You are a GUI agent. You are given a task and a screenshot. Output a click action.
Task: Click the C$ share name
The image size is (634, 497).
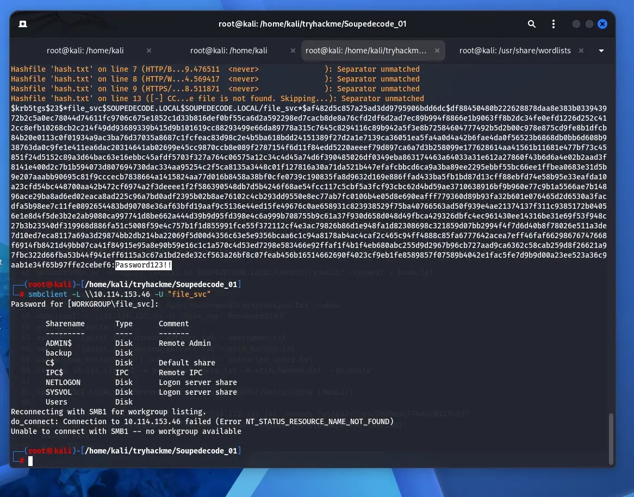pos(50,363)
